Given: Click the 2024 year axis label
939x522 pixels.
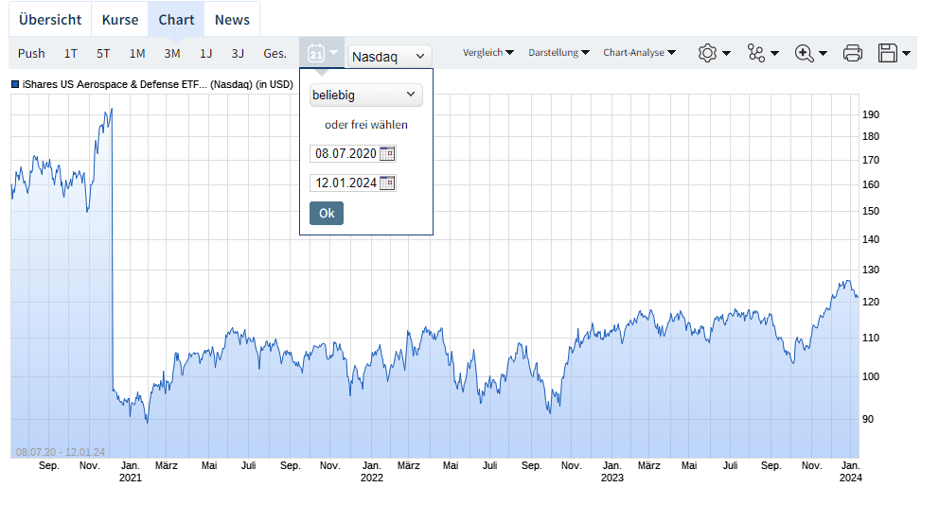Looking at the screenshot, I should [851, 478].
